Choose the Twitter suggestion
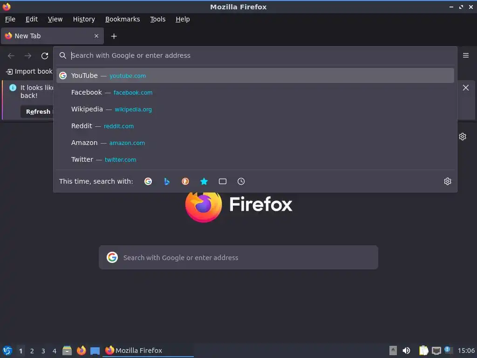 [x=255, y=159]
